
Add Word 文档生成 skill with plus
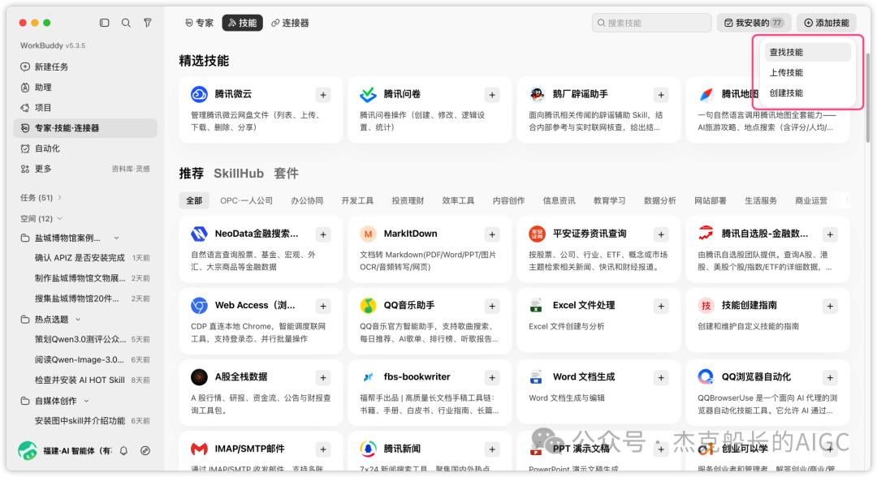tap(660, 377)
